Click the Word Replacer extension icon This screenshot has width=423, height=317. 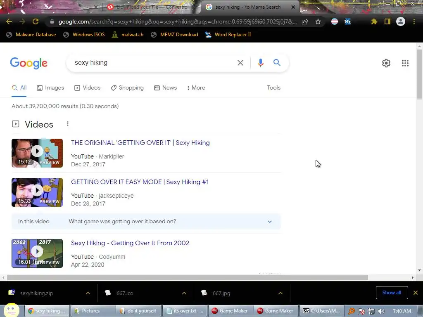[348, 21]
